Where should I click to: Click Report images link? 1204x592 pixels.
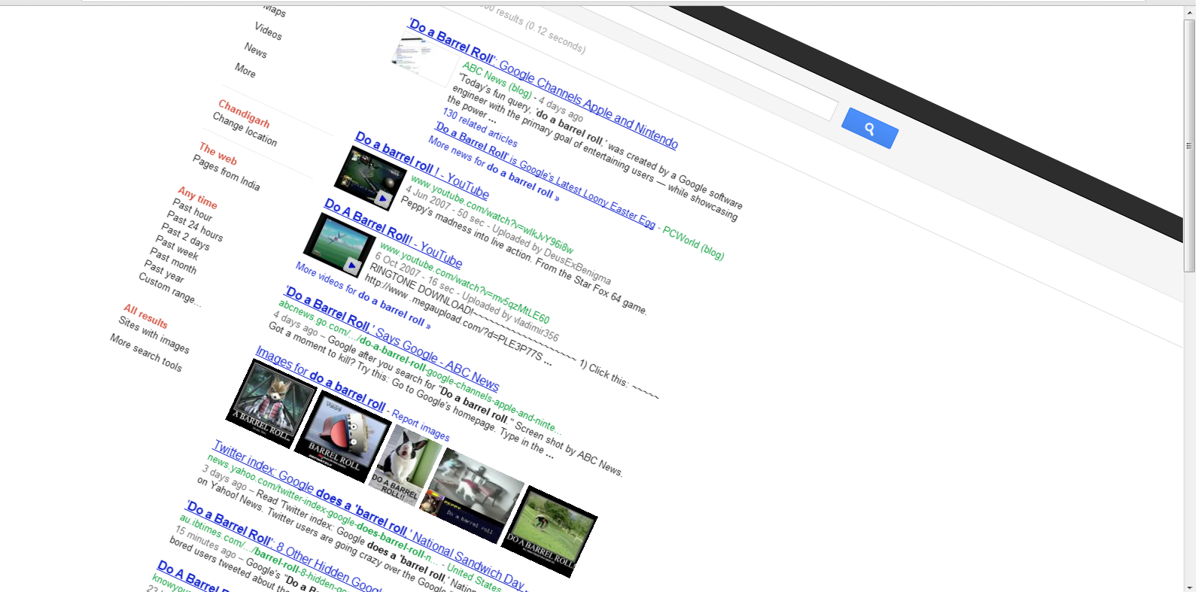point(421,426)
